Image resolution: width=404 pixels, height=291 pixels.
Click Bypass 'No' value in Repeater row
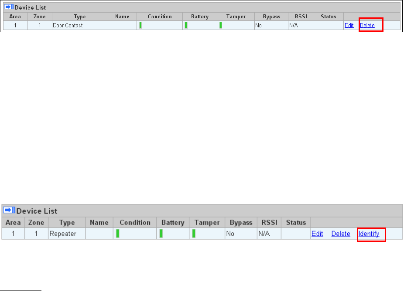pyautogui.click(x=230, y=234)
